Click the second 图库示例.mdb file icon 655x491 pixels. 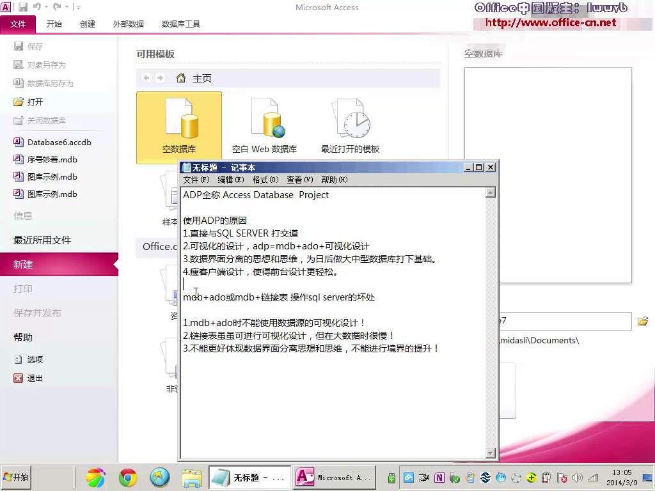pos(19,194)
